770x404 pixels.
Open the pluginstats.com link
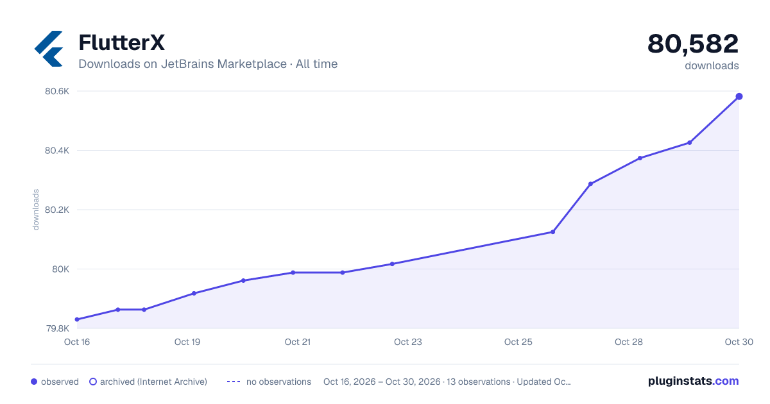[693, 381]
